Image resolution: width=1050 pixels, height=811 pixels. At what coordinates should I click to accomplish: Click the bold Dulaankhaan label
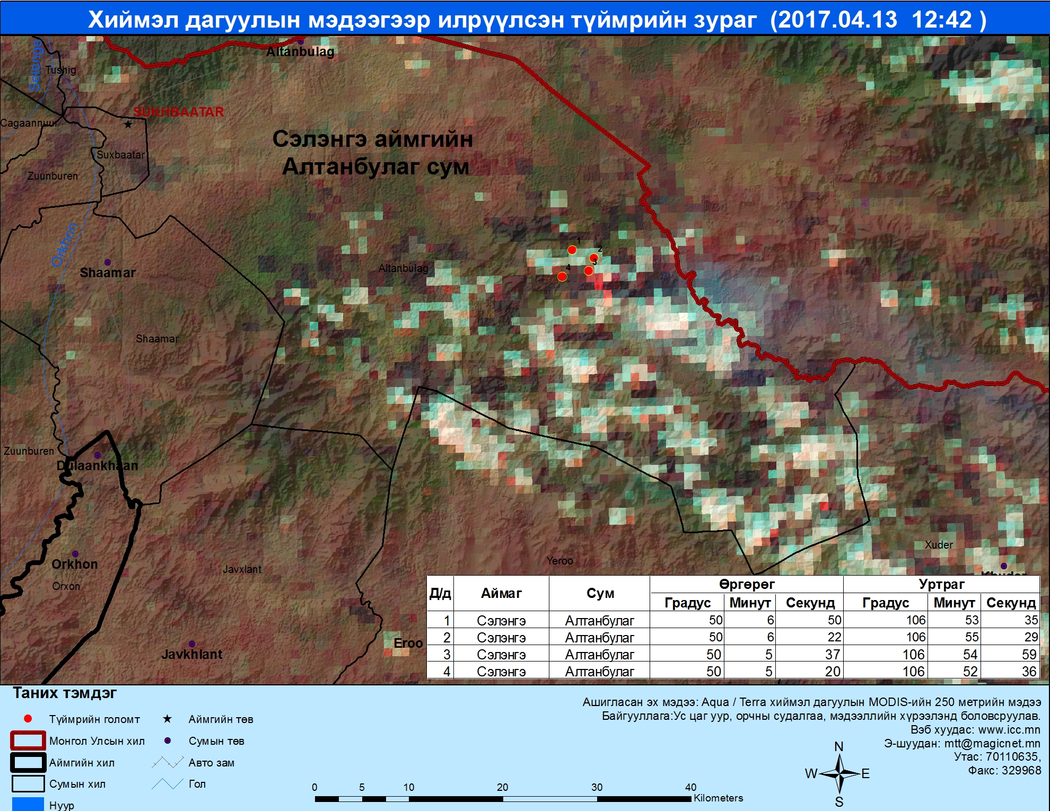pyautogui.click(x=98, y=466)
